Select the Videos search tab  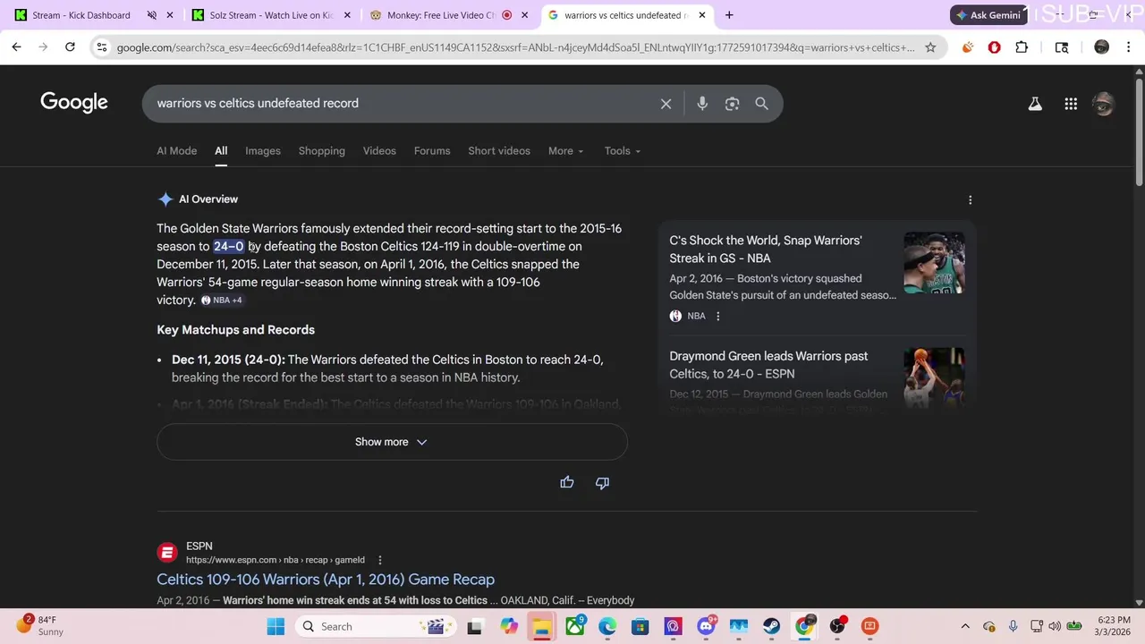[379, 151]
